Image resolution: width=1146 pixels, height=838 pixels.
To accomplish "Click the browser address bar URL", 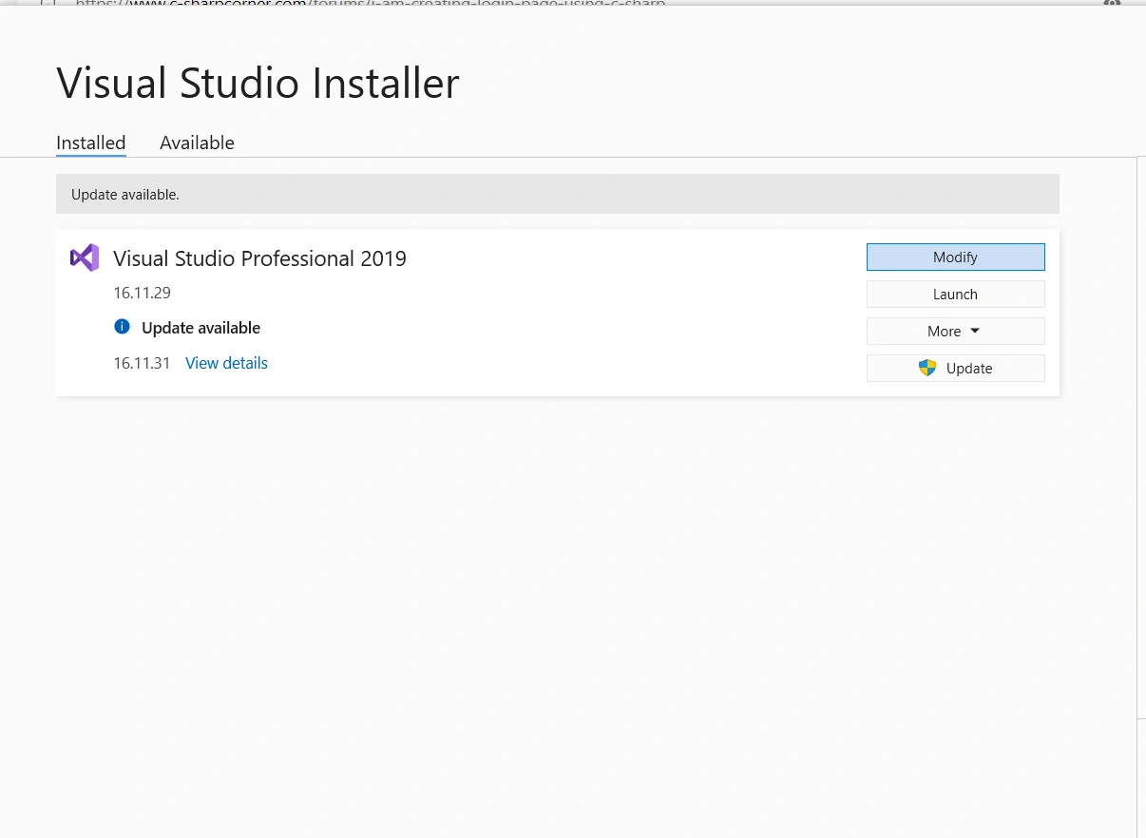I will [371, 4].
